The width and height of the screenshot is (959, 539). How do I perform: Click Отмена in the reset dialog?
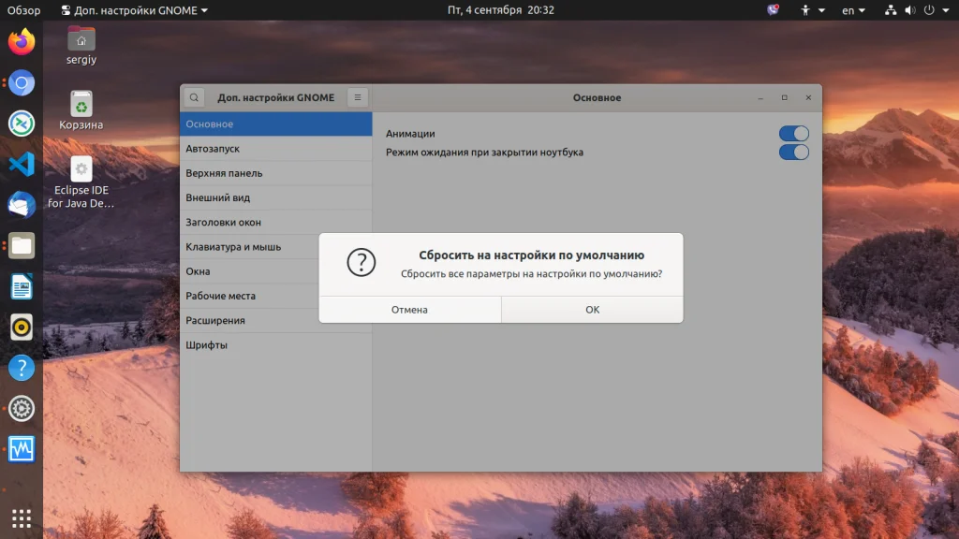(x=410, y=310)
